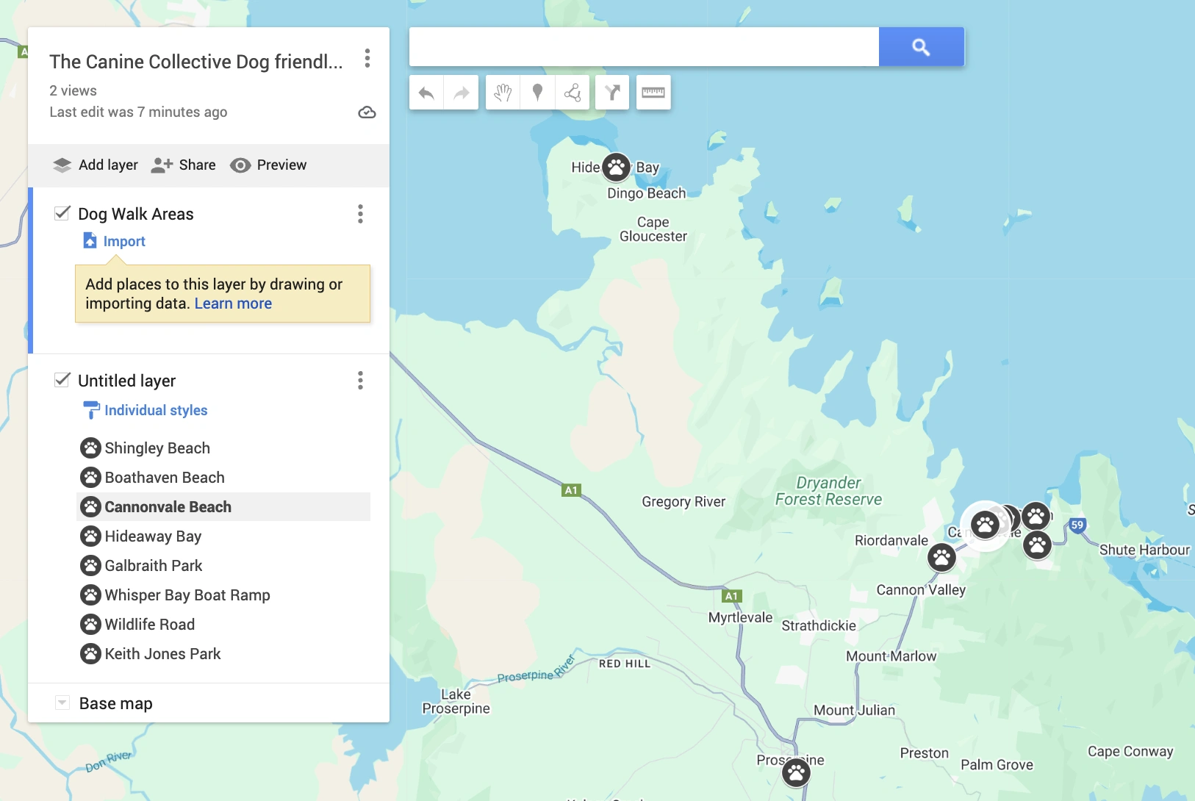Click Share to share the map

click(x=183, y=165)
